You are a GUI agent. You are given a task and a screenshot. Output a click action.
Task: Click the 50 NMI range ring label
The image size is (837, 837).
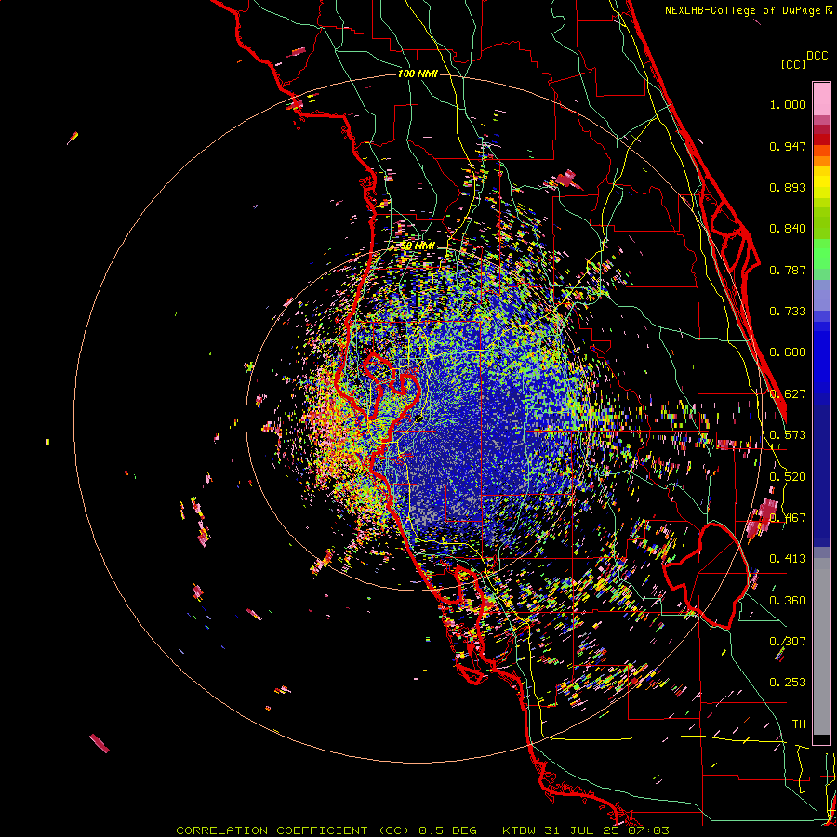click(418, 246)
